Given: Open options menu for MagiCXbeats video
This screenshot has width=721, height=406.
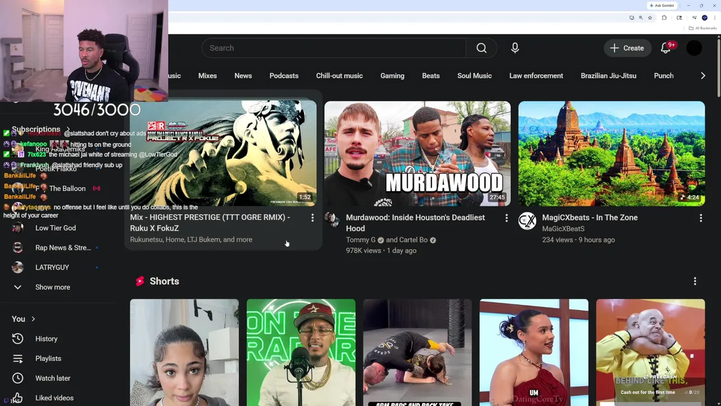Looking at the screenshot, I should tap(701, 218).
